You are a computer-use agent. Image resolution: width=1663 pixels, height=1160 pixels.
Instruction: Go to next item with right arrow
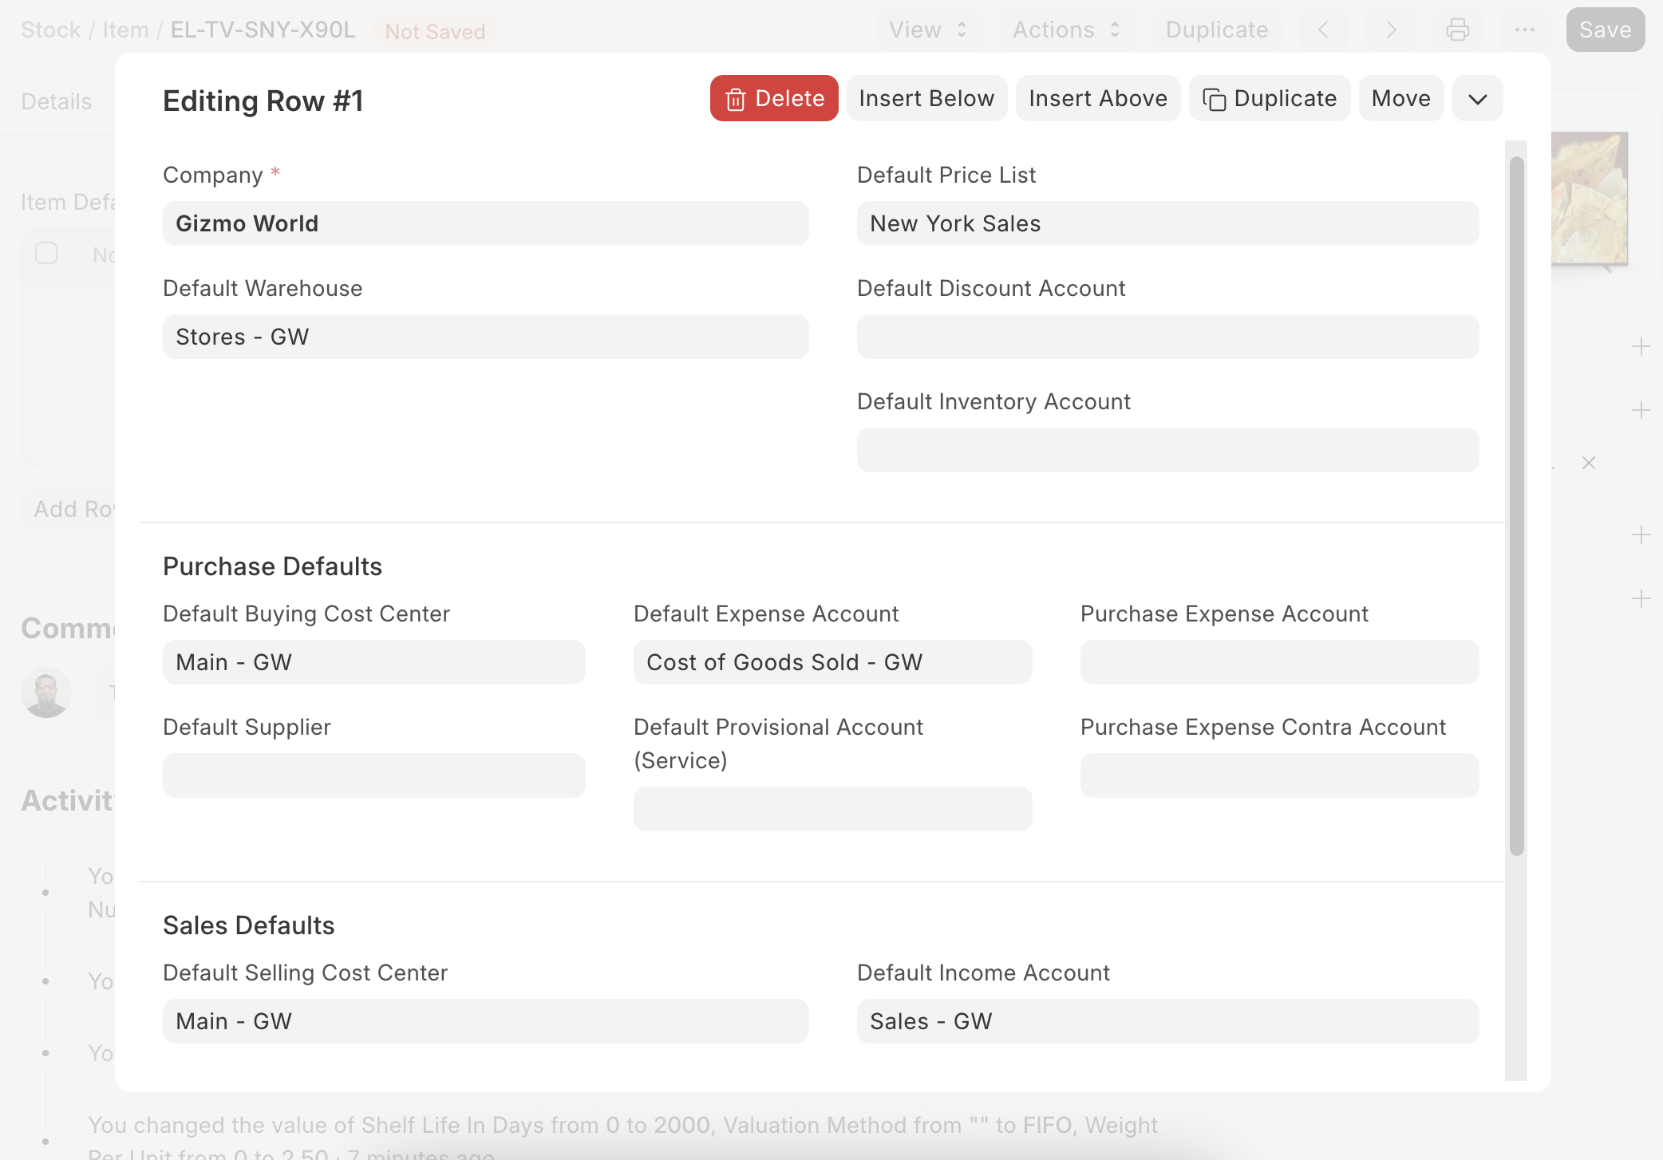coord(1391,30)
